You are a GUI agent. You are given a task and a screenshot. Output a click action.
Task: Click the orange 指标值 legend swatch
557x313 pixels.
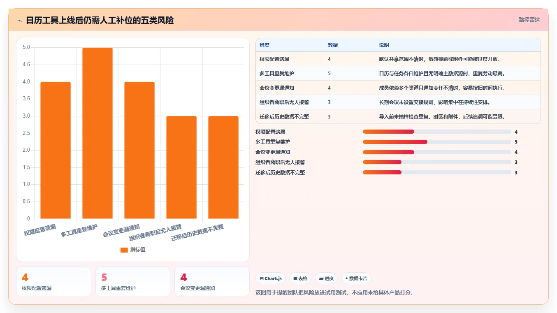coord(124,250)
